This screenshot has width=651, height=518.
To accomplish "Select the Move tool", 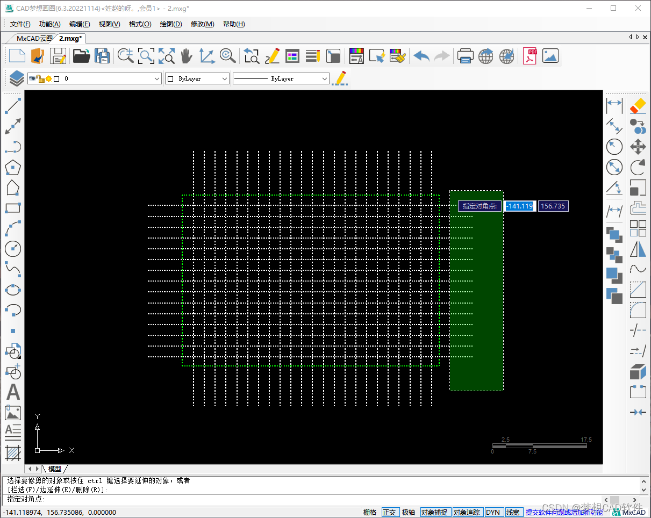I will click(x=638, y=146).
